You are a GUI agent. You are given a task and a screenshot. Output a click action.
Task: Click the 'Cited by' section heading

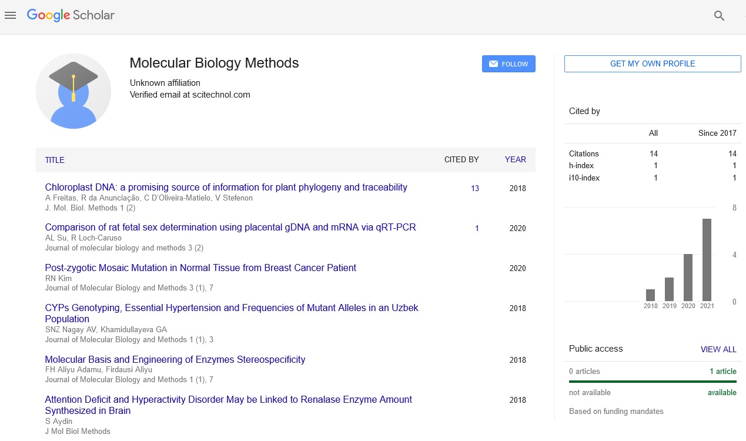[584, 111]
